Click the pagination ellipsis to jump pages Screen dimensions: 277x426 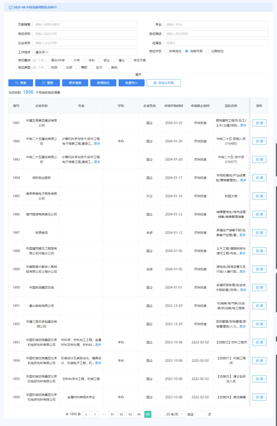(104, 414)
